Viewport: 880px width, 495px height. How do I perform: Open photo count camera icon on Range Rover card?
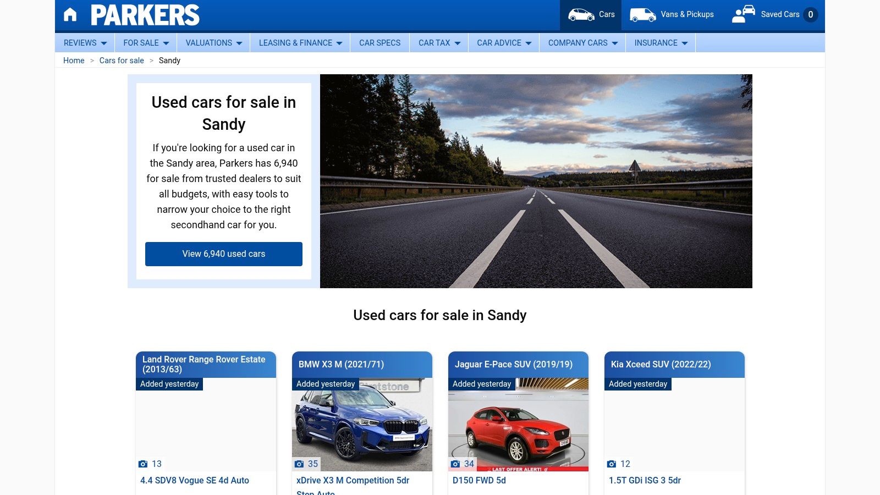tap(143, 464)
